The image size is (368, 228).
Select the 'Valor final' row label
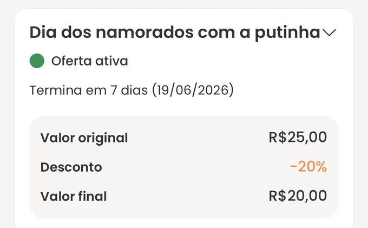(x=74, y=197)
